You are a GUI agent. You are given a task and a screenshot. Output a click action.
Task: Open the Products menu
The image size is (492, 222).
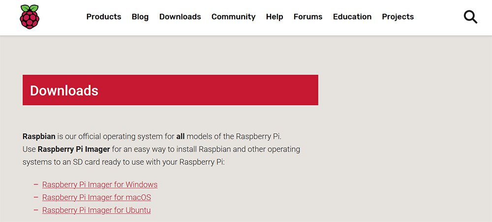click(103, 17)
